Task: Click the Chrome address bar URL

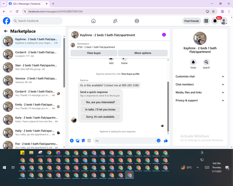Action: 55,12
